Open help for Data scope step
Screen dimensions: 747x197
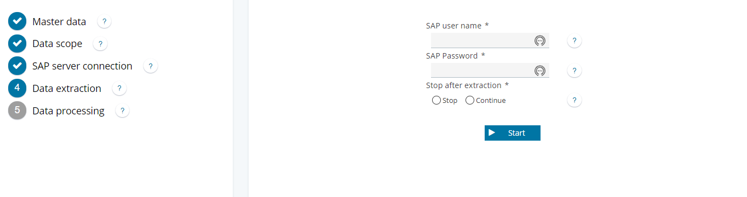click(100, 44)
